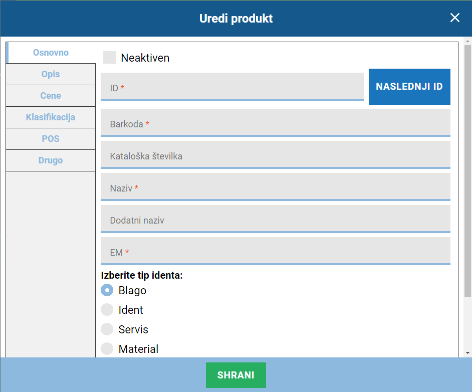Switch to the POS tab
472x392 pixels.
[51, 139]
